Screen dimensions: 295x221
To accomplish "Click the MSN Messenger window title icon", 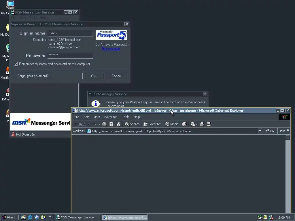I will (12, 12).
